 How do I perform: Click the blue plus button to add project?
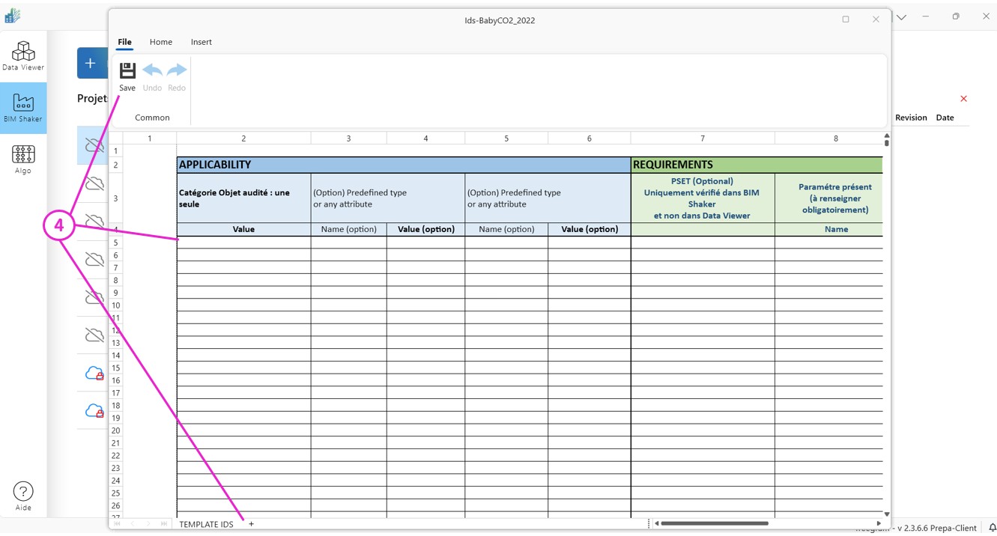pos(91,64)
